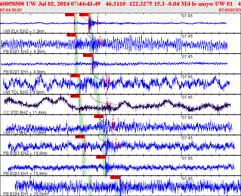Click the end time 07:45:07.93 label
This screenshot has width=241, height=196.
click(229, 10)
